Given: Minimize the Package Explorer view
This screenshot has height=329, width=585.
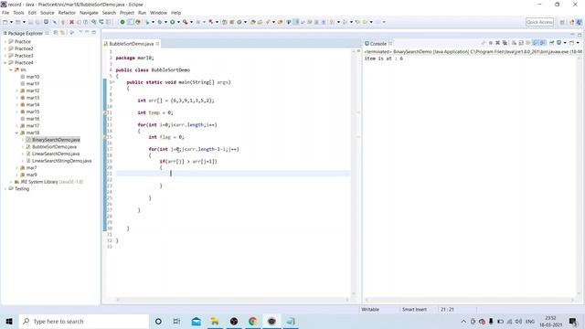Looking at the screenshot, I should click(x=87, y=33).
